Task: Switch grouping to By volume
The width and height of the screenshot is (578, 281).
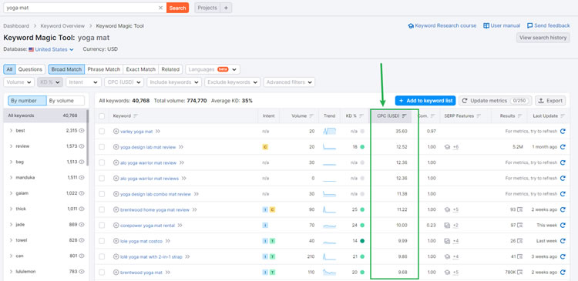Action: point(66,101)
